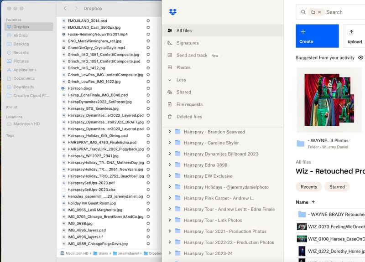This screenshot has width=365, height=262.
Task: Open Signatures in Dropbox sidebar
Action: coord(188,43)
